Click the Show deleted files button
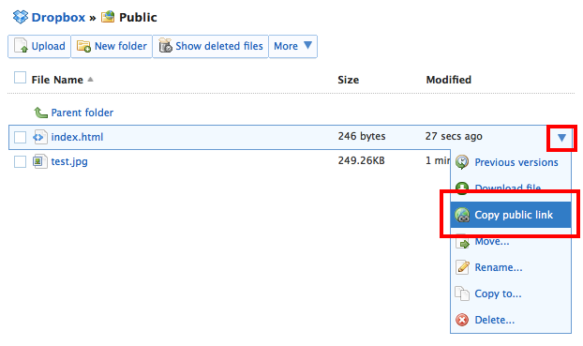 pyautogui.click(x=211, y=46)
